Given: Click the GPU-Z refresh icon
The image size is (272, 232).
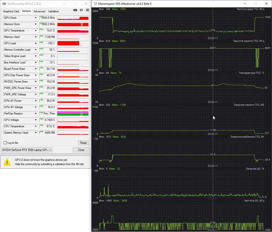Looking at the screenshot, I should point(81,10).
